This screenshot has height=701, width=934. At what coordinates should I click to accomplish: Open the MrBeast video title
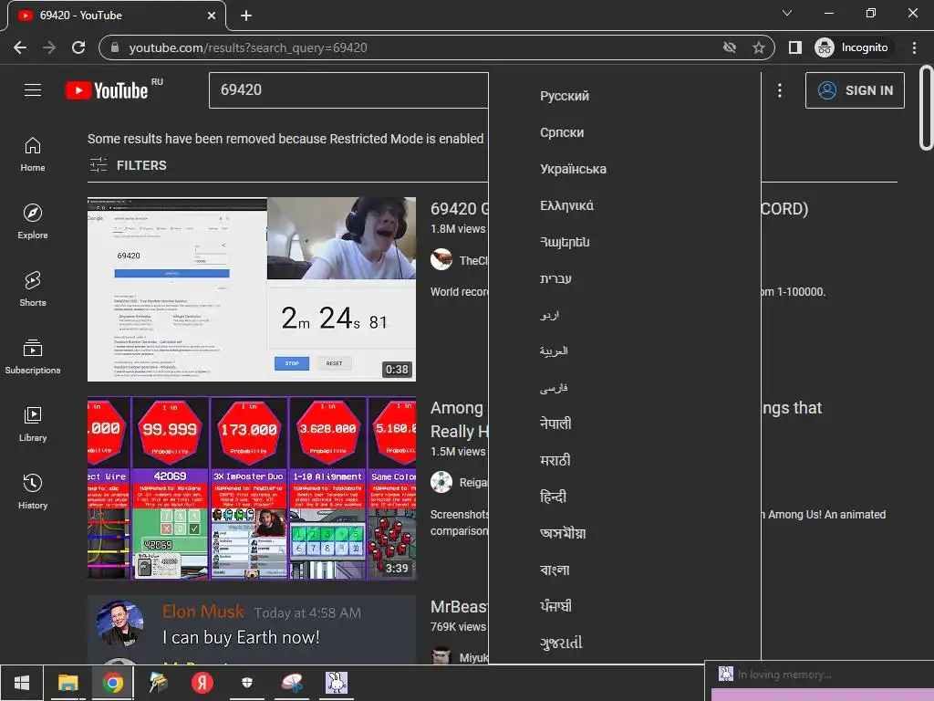point(460,607)
